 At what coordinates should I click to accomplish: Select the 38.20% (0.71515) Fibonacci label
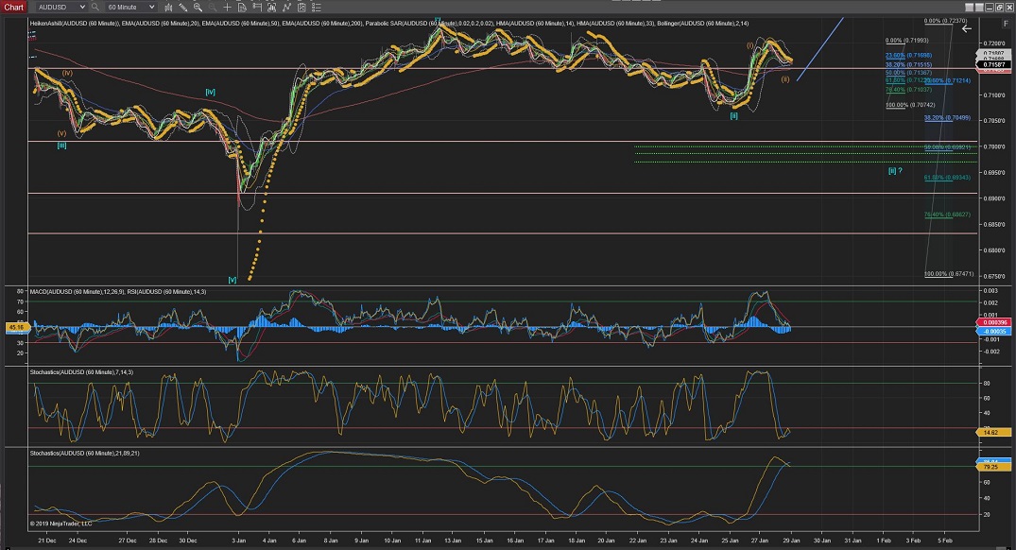tap(909, 65)
